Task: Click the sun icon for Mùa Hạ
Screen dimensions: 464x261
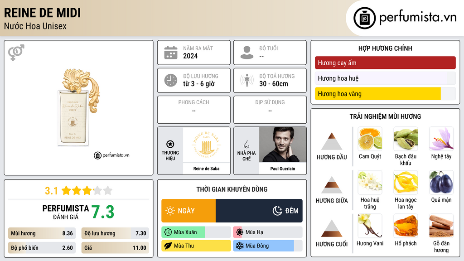Action: click(240, 232)
